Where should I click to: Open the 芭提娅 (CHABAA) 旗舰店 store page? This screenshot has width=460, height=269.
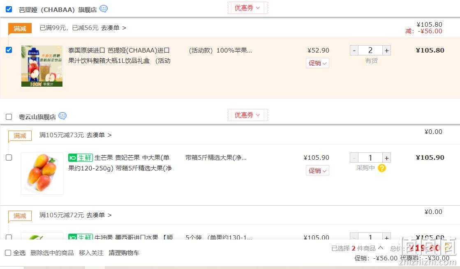tap(58, 10)
